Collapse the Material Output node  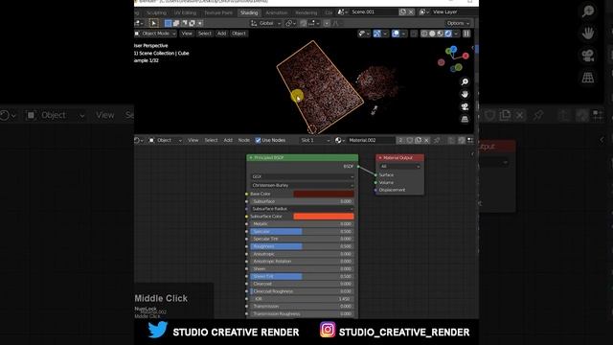coord(380,157)
